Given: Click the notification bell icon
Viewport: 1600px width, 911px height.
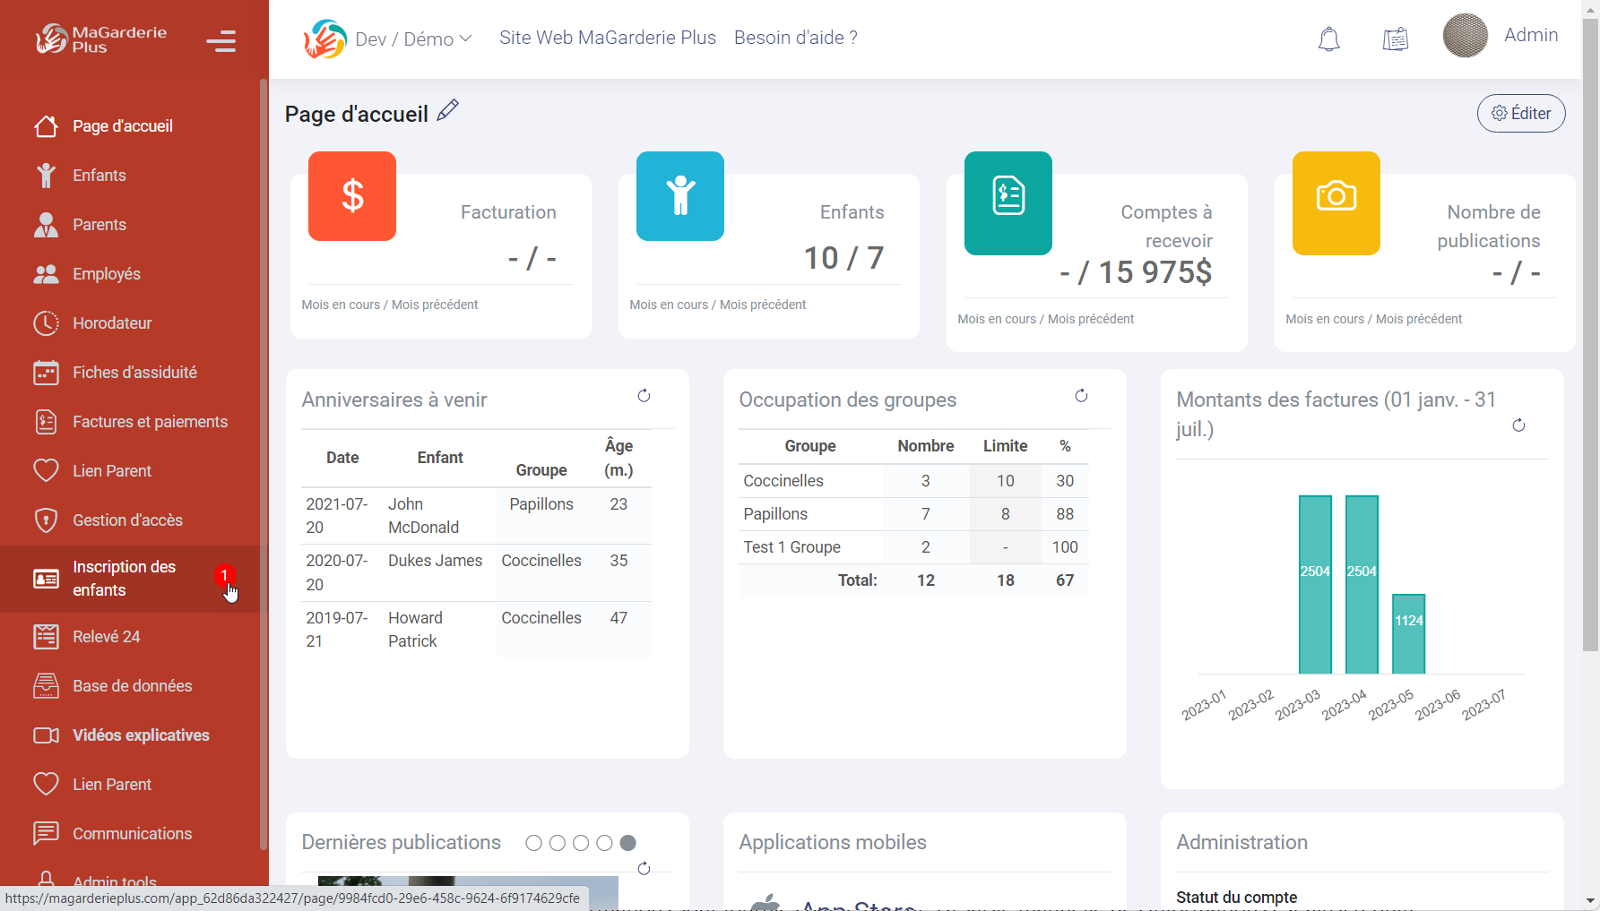Looking at the screenshot, I should click(x=1328, y=39).
